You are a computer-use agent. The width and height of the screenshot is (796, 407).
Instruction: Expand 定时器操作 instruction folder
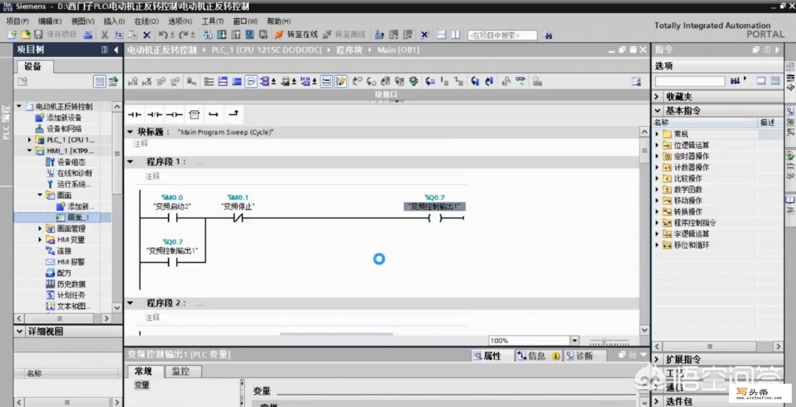[657, 156]
